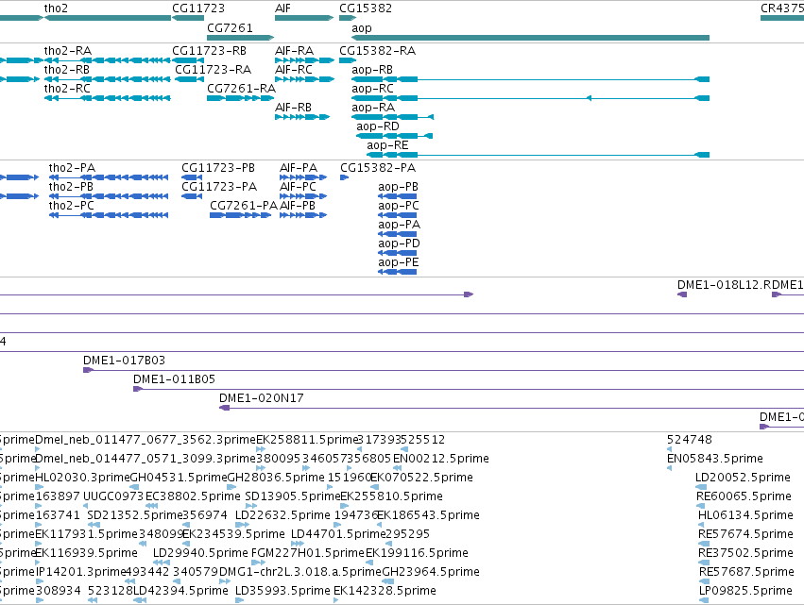Click EST LD35993.5prime
Screen dimensions: 804x605
tap(283, 591)
